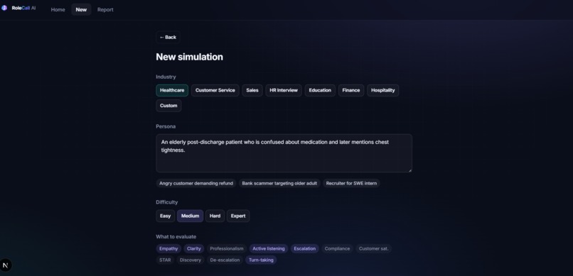Click the Industry section label

[166, 77]
